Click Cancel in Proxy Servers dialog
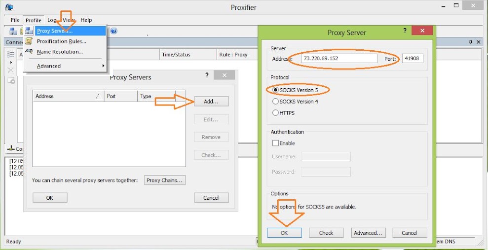Image resolution: width=488 pixels, height=250 pixels. pyautogui.click(x=211, y=198)
